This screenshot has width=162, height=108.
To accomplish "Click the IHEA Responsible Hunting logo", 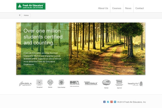I will [x=75, y=84].
